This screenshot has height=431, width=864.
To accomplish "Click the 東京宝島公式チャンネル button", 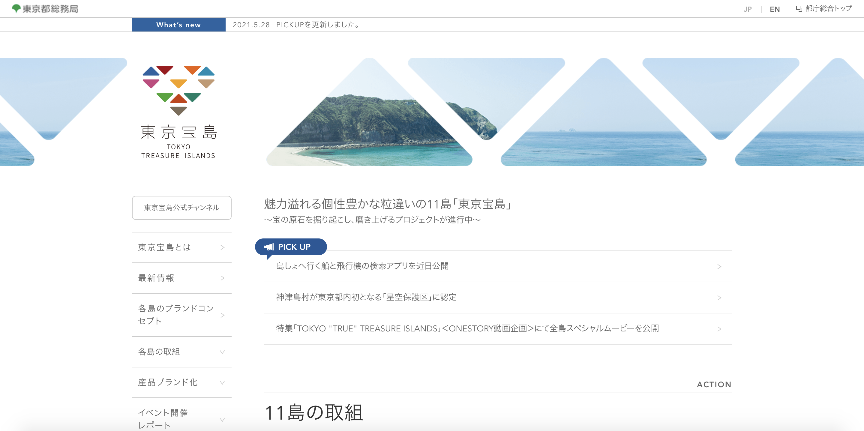I will pos(182,208).
